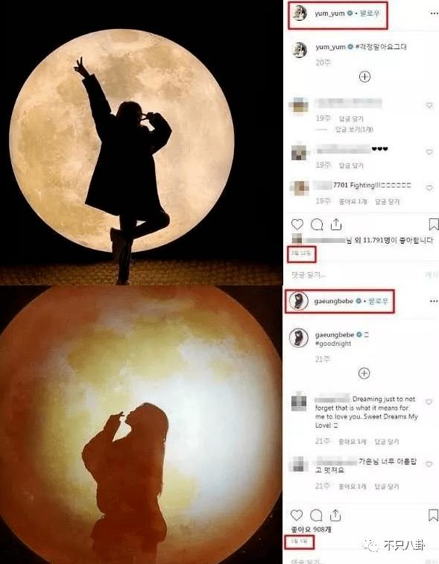Image resolution: width=439 pixels, height=564 pixels.
Task: Open the comment icon on yum_yum post
Action: click(x=317, y=225)
